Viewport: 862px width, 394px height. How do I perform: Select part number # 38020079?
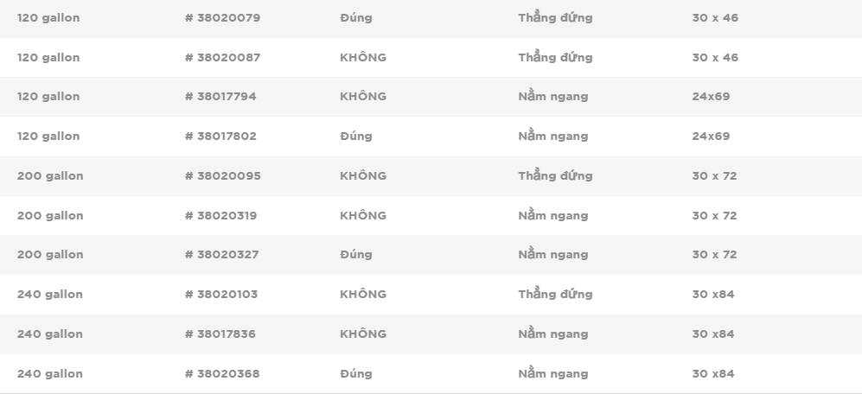223,17
